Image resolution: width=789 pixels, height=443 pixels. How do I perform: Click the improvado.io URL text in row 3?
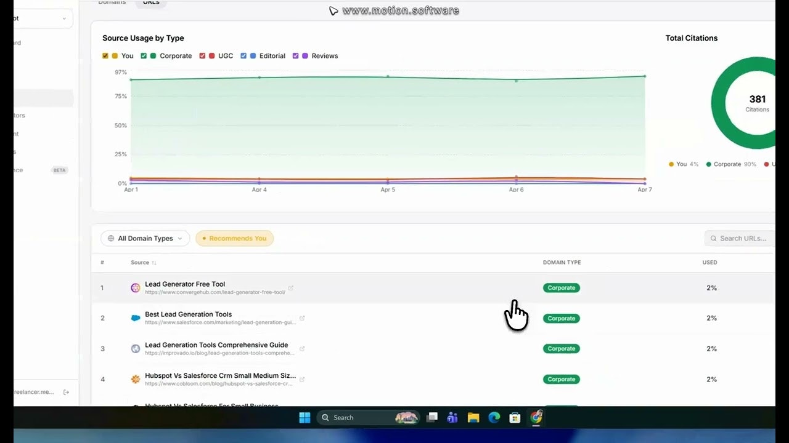pyautogui.click(x=220, y=353)
